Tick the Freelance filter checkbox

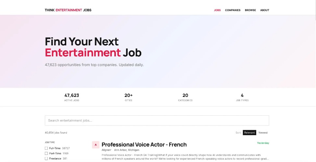46,158
